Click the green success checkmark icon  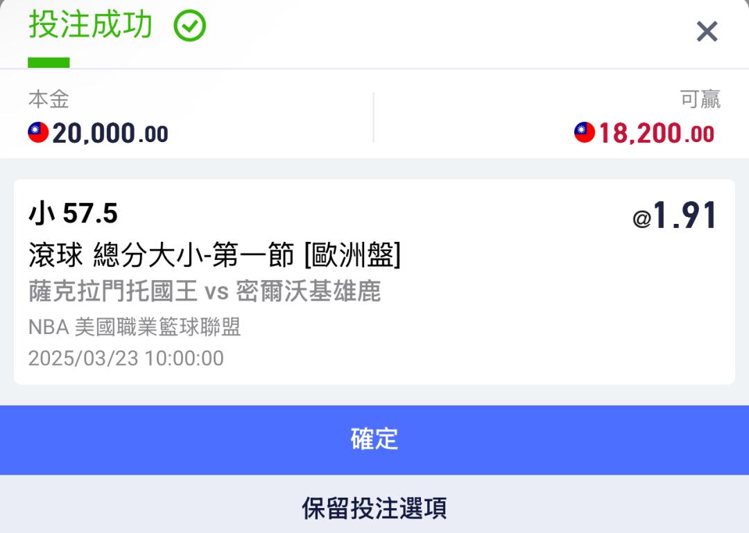coord(189,26)
